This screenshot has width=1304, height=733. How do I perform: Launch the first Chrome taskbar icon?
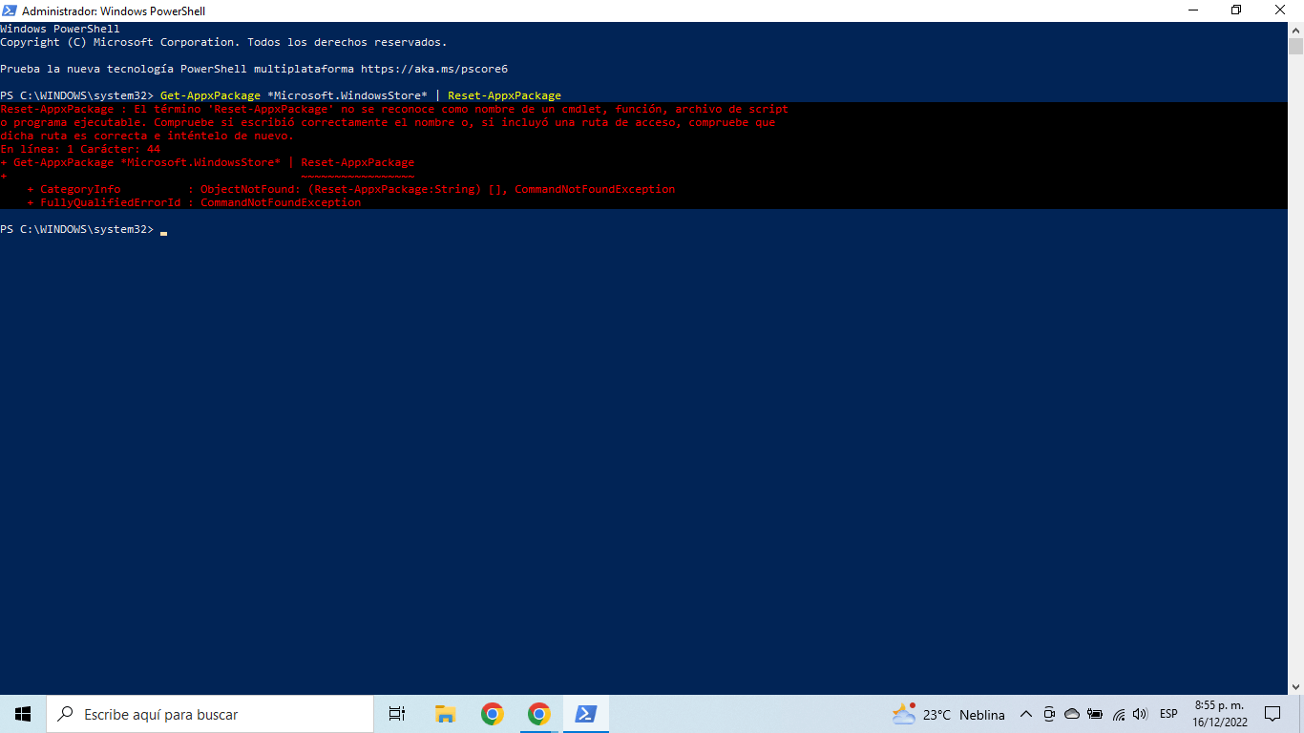click(x=492, y=714)
